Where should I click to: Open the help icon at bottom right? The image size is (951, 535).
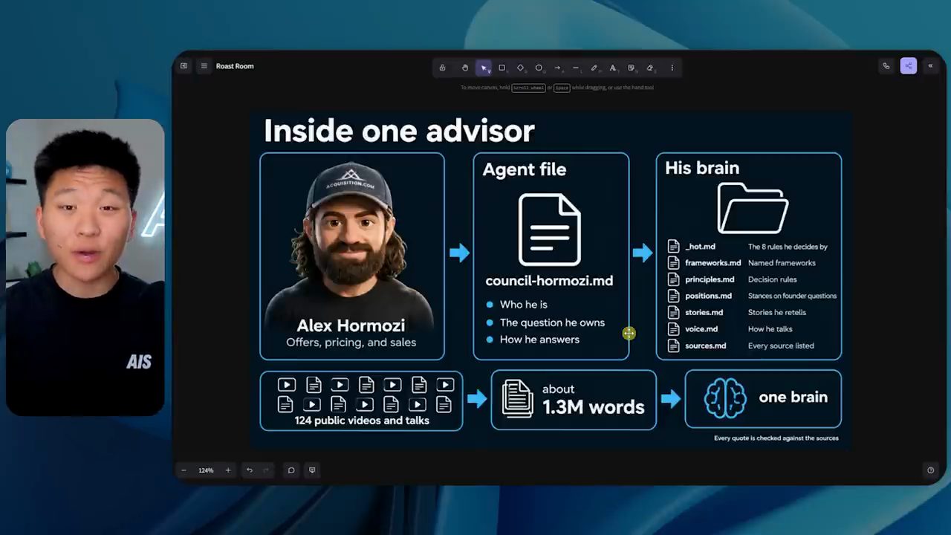[x=930, y=470]
